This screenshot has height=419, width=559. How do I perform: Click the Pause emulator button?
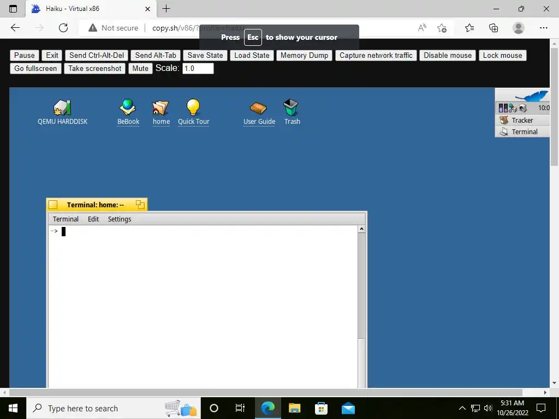(24, 55)
